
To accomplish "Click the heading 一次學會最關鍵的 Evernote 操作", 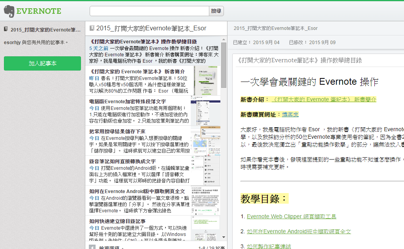I will [x=309, y=82].
